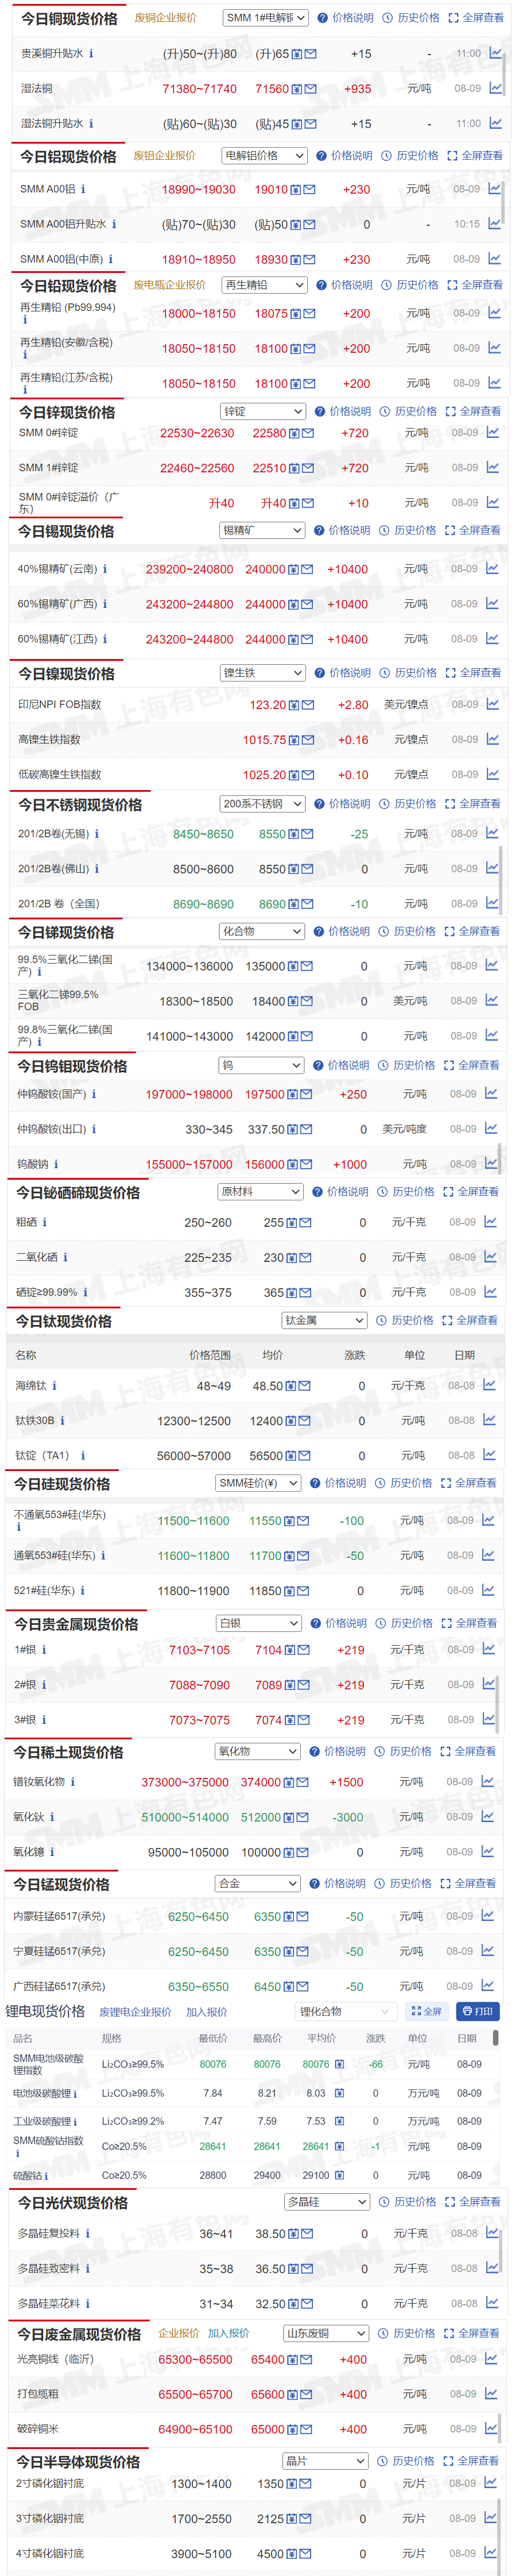Click the 粗硒 row name
Viewport: 515px width, 2576px height.
26,1222
